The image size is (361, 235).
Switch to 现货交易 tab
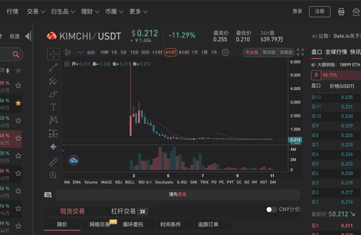tap(72, 211)
